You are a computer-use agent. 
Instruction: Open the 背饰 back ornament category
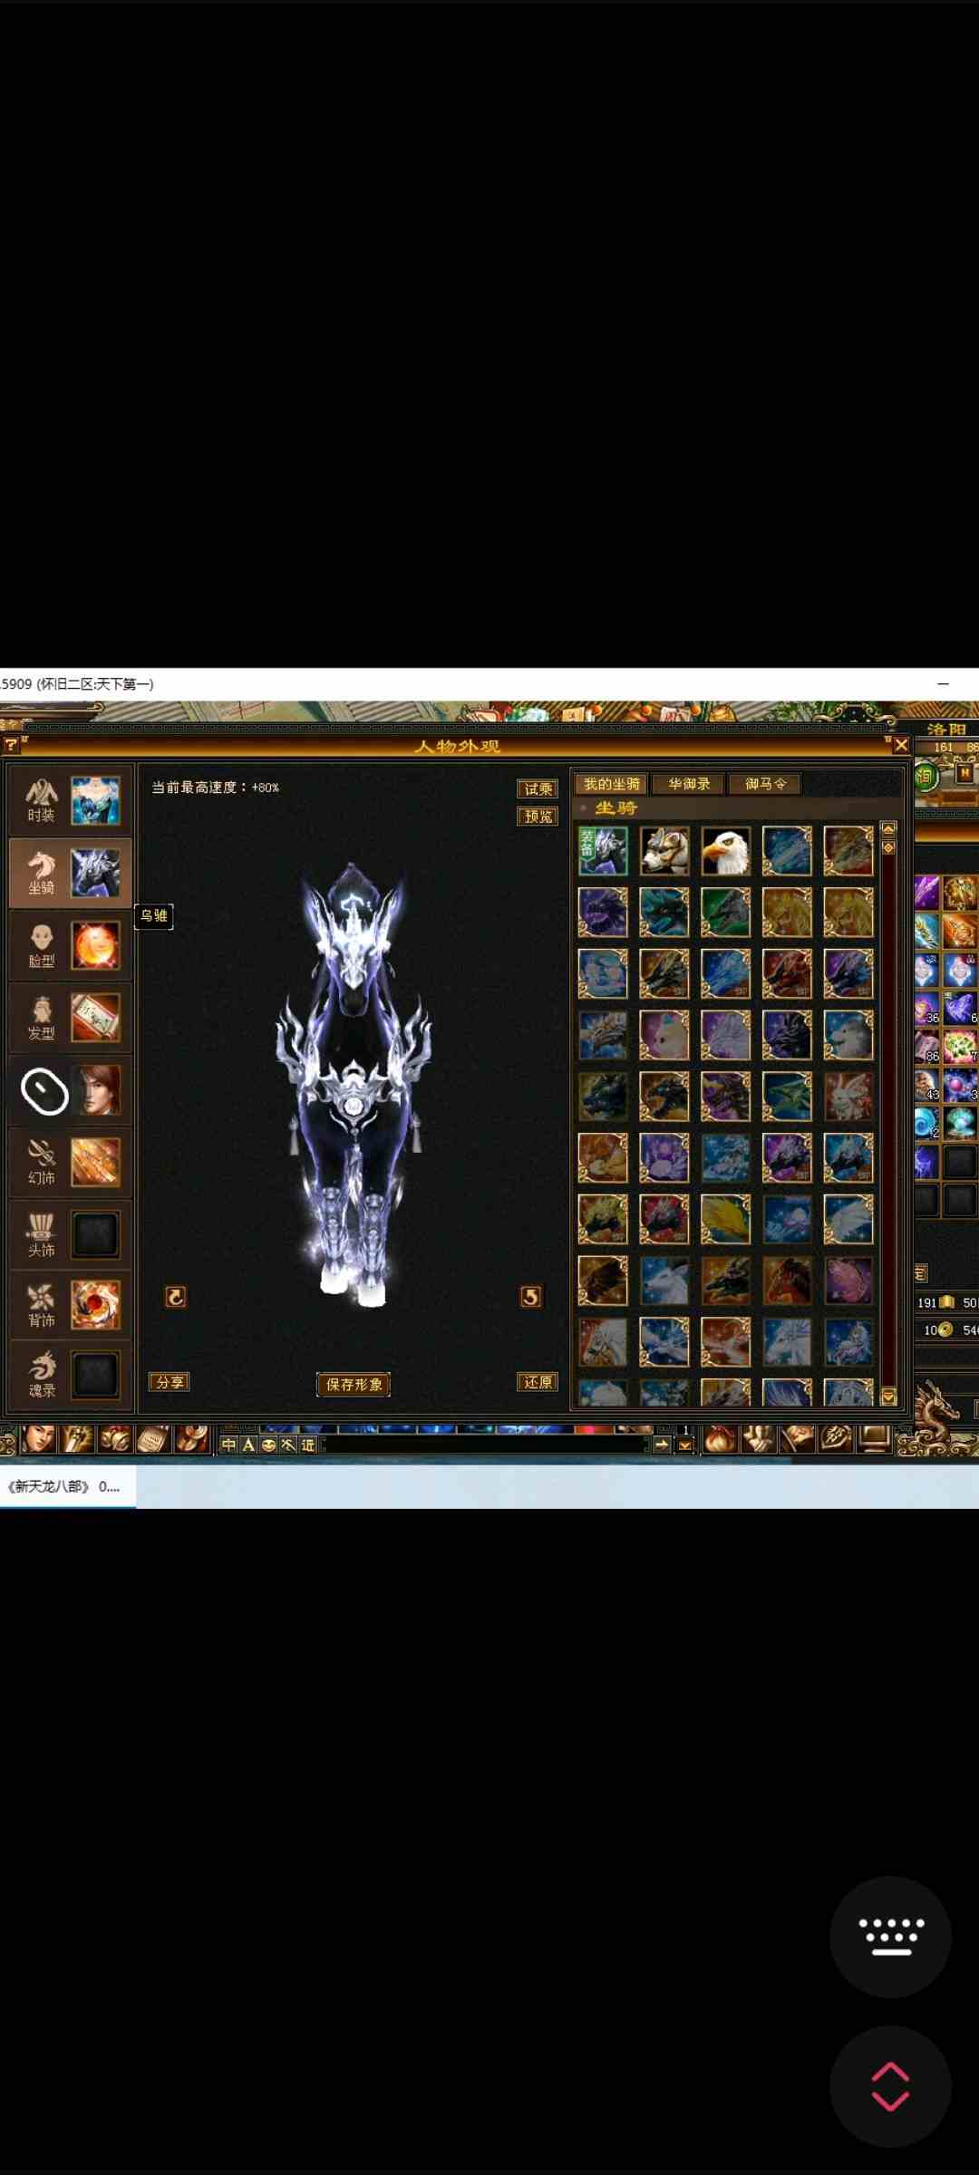pyautogui.click(x=41, y=1305)
